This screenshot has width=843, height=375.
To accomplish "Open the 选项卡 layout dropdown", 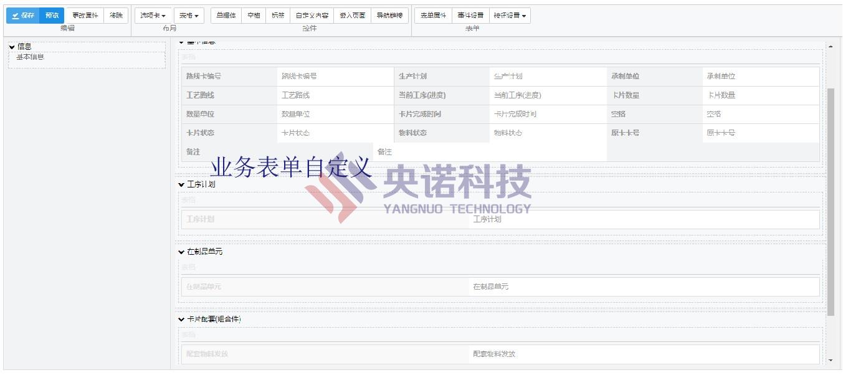I will pos(153,16).
